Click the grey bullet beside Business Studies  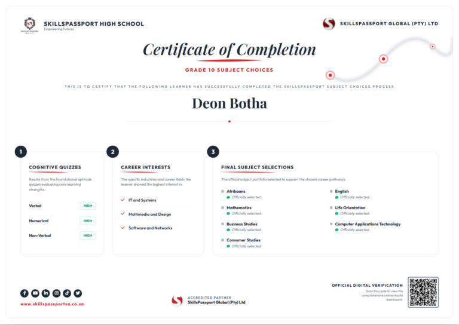[222, 224]
